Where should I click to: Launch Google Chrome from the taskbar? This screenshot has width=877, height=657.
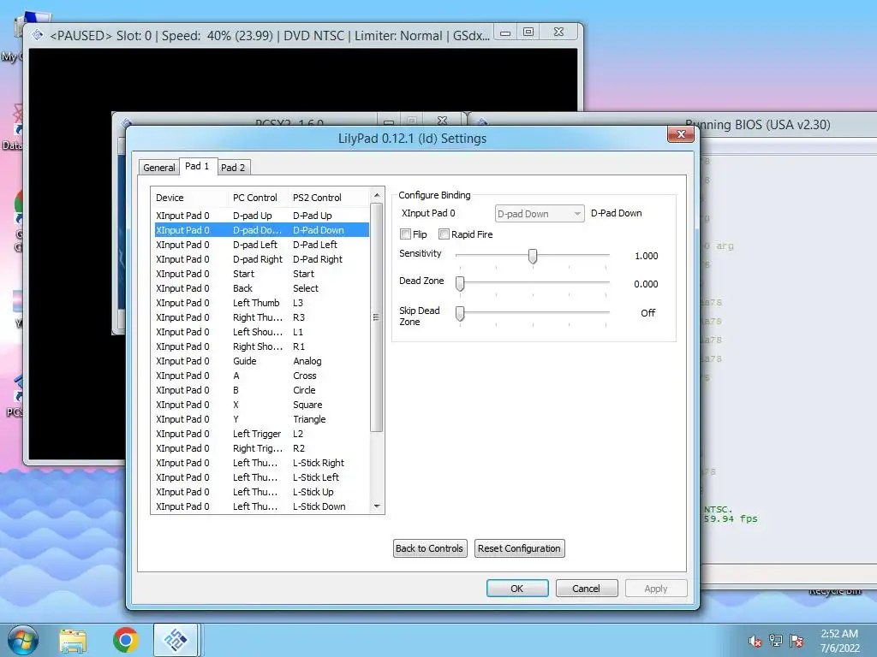125,640
